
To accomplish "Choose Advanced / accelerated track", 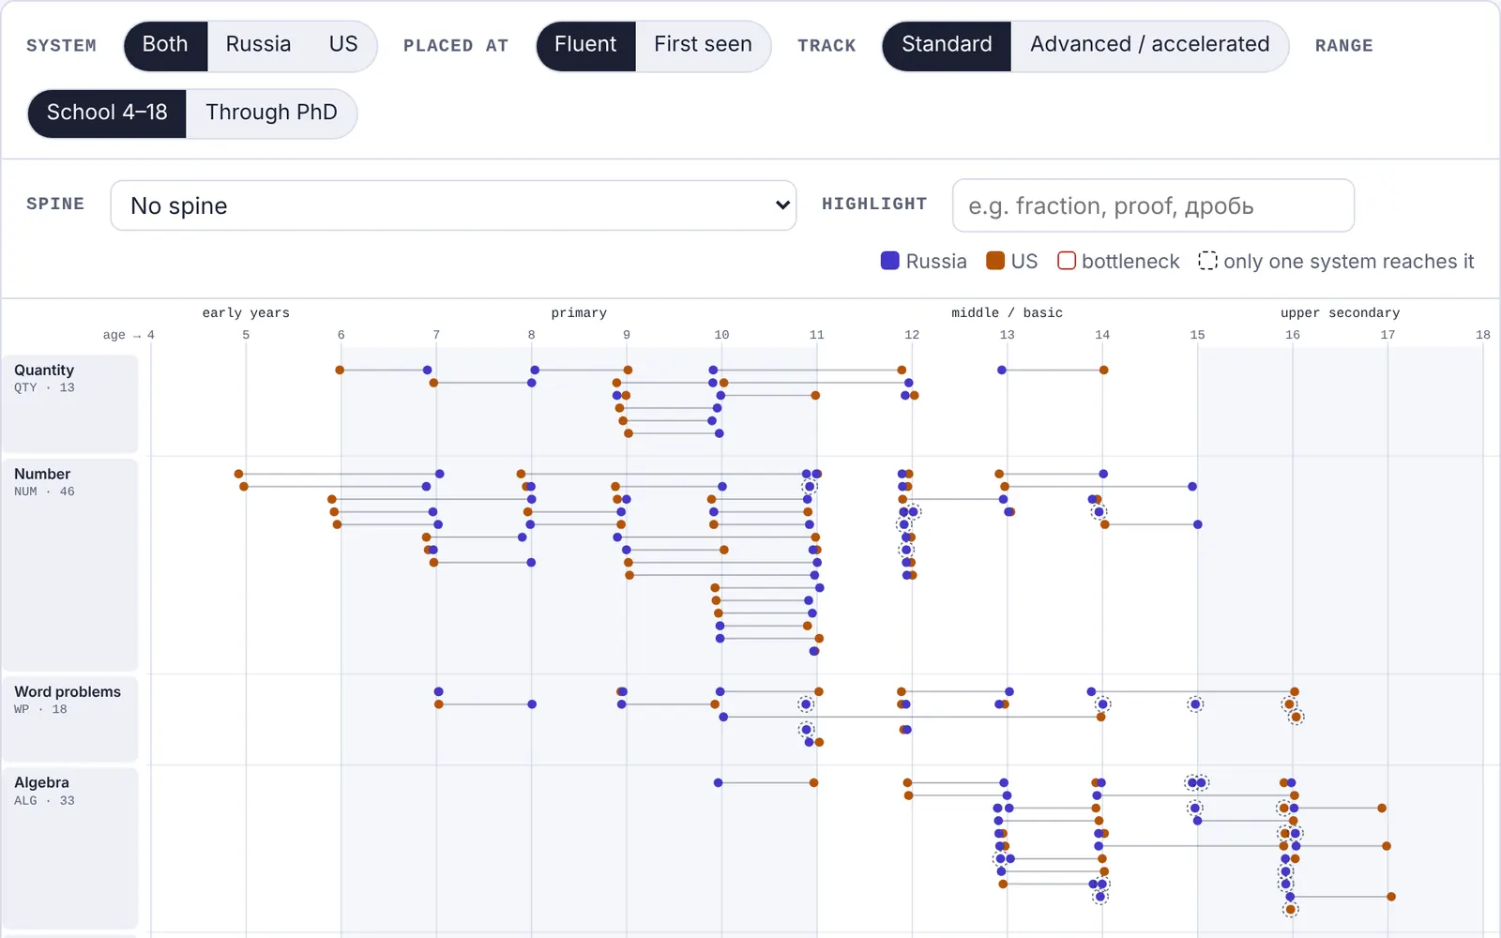I will pyautogui.click(x=1149, y=45).
